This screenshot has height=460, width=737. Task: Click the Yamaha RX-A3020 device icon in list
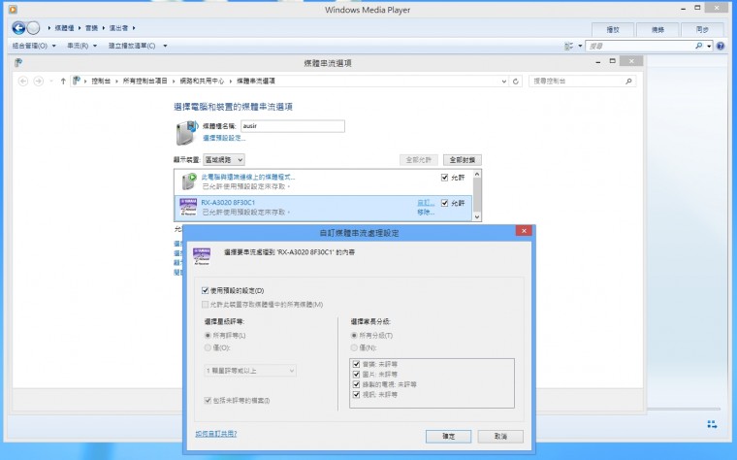pyautogui.click(x=188, y=207)
